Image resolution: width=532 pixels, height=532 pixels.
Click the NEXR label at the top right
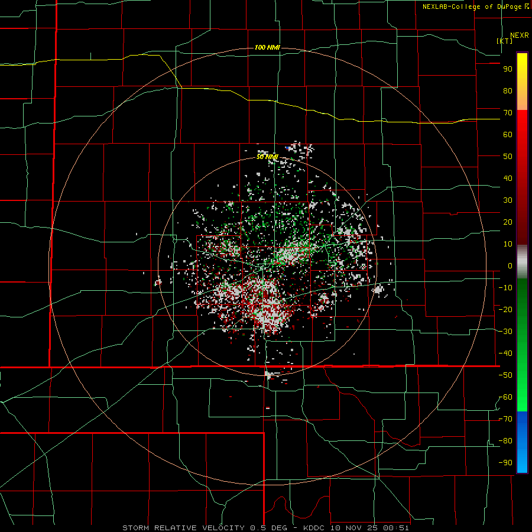[520, 35]
